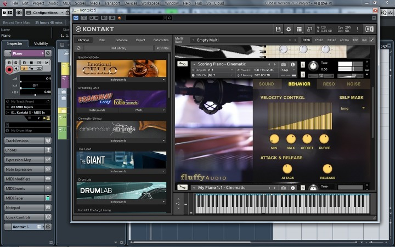Viewport: 395px width, 247px height.
Task: Toggle Monitor speaker button on Piano track
Action: (x=16, y=69)
